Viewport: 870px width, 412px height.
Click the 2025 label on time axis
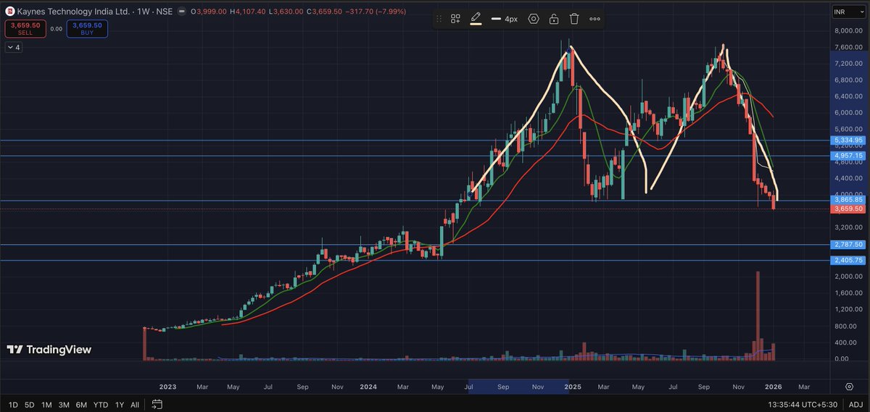573,387
